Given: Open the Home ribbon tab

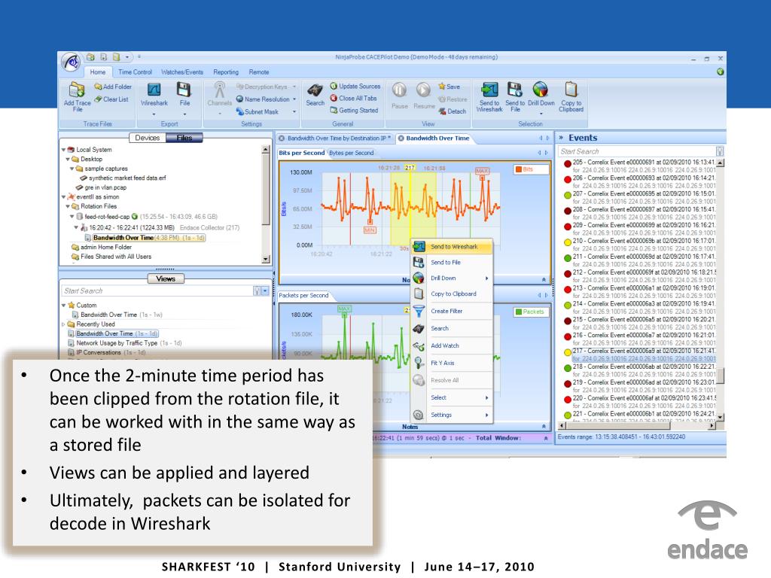Looking at the screenshot, I should [97, 72].
